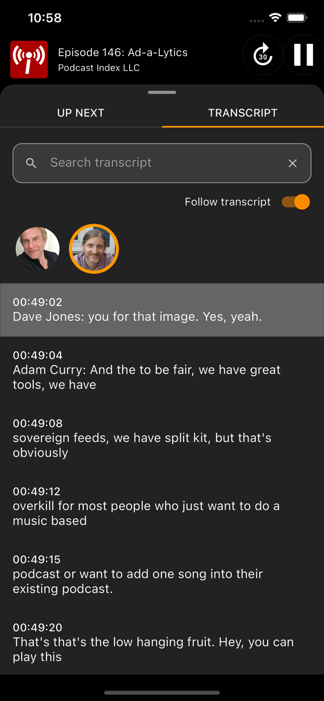Jump to transcript line at 00:49:02

click(162, 310)
